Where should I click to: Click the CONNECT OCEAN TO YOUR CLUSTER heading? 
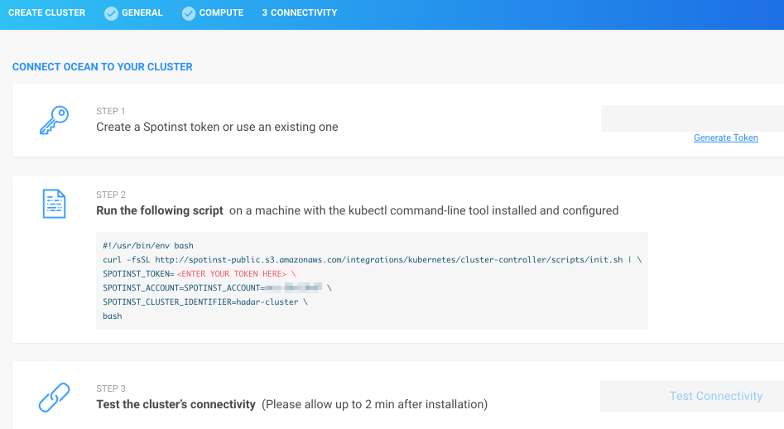click(103, 67)
